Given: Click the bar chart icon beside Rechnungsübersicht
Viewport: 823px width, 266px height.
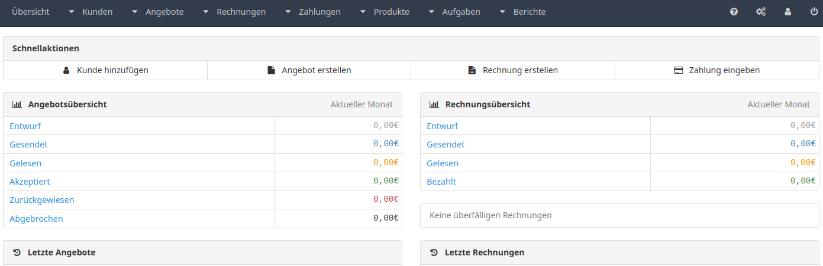Looking at the screenshot, I should [434, 104].
